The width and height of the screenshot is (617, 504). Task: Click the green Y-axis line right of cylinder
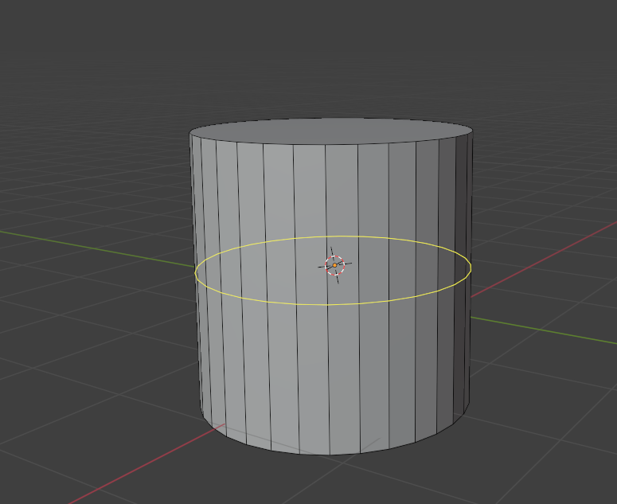point(544,330)
